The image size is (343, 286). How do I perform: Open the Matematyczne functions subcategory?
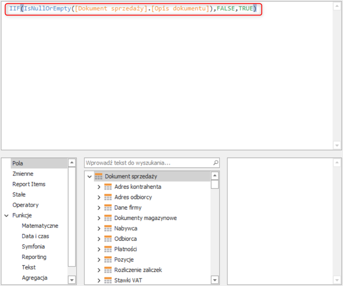(x=40, y=226)
